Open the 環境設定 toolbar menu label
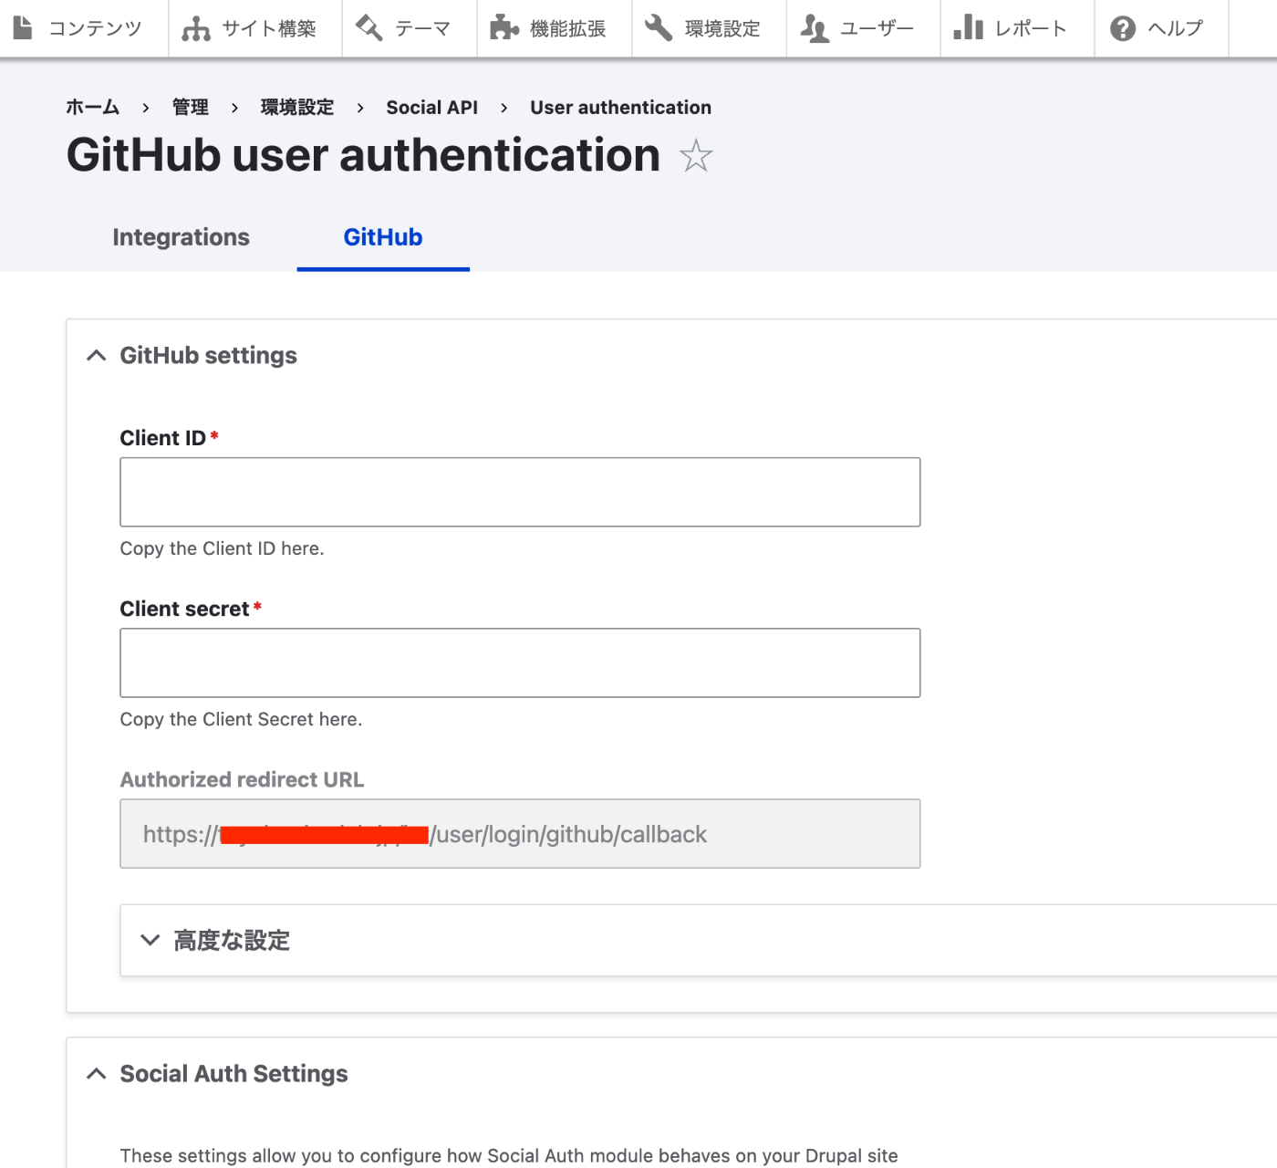Screen dimensions: 1277x1168 [722, 28]
